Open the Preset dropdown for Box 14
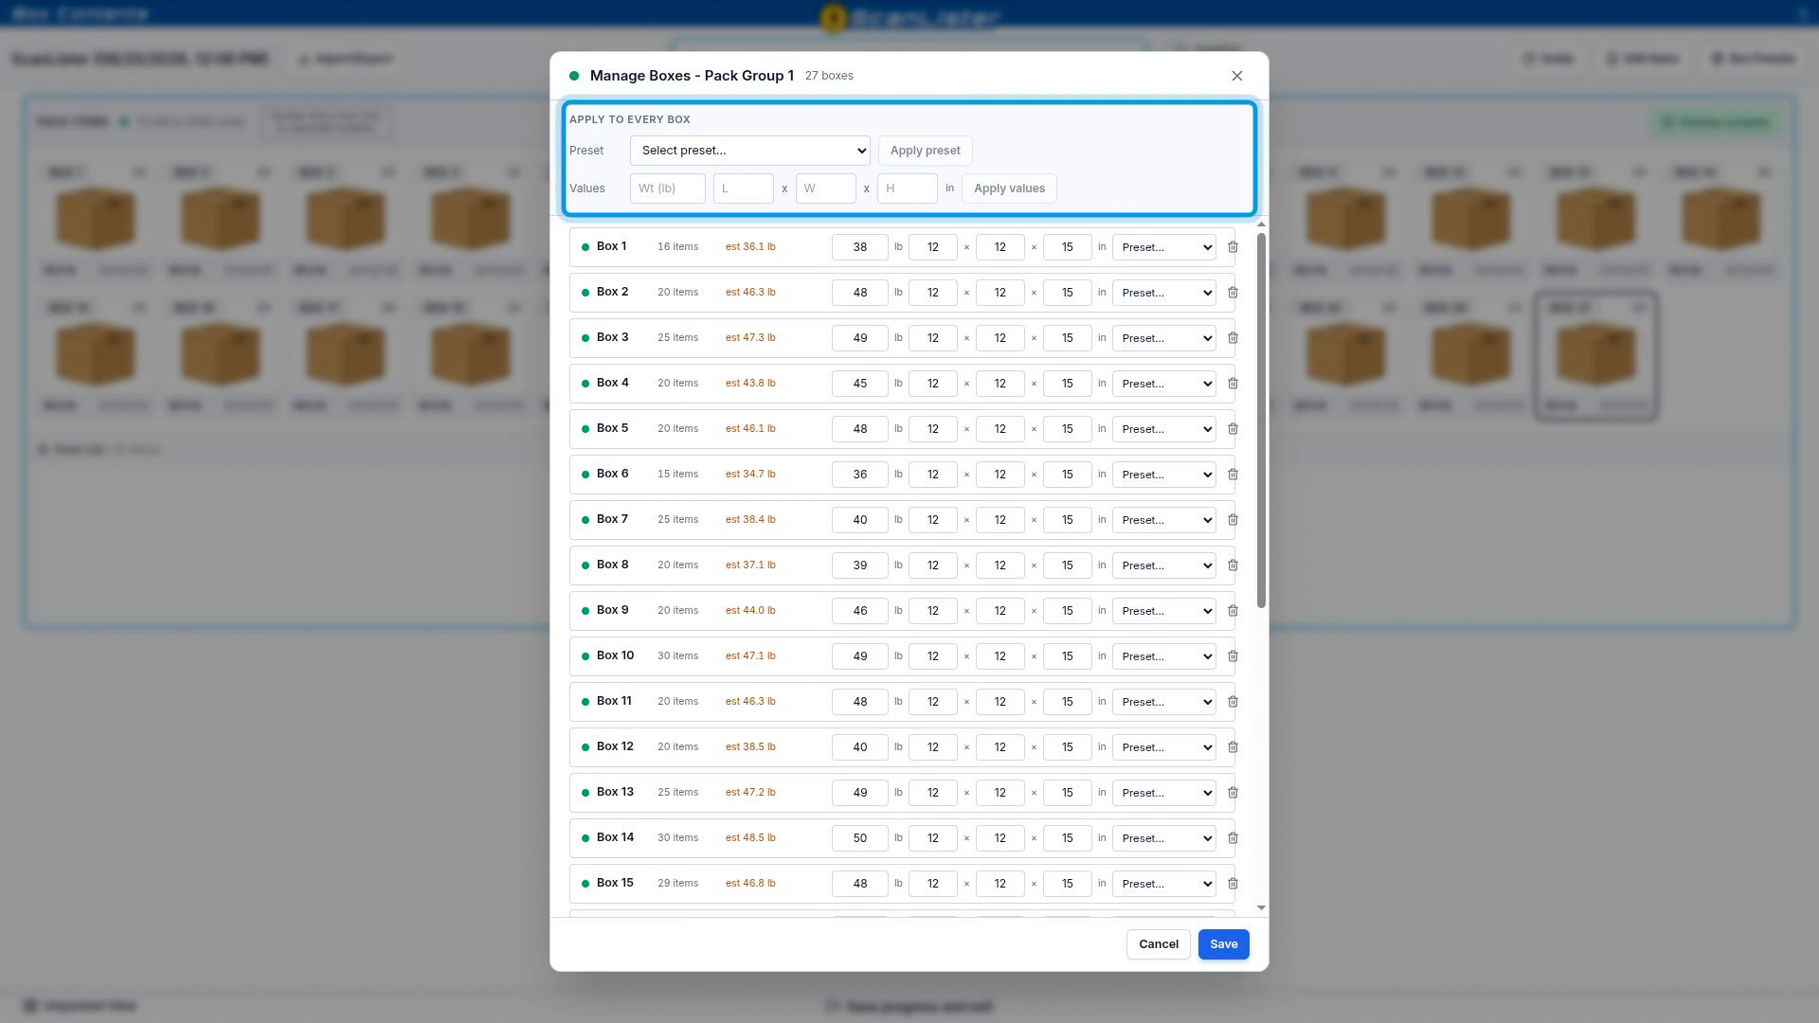Viewport: 1819px width, 1023px height. (x=1163, y=838)
